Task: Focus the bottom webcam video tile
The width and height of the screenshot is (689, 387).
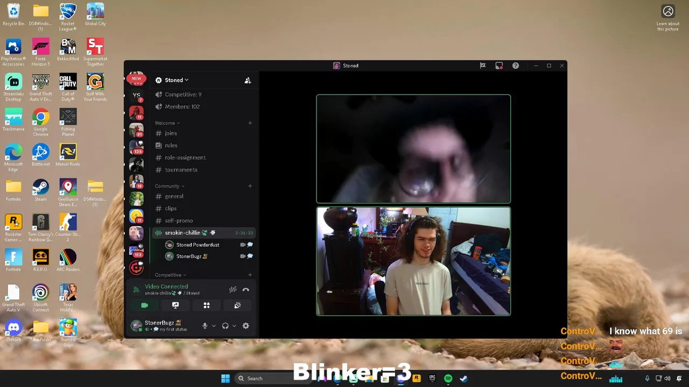Action: click(413, 261)
